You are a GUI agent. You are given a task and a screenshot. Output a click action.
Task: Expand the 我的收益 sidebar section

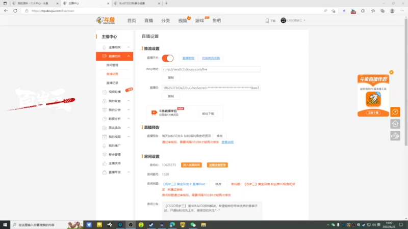coord(129,101)
